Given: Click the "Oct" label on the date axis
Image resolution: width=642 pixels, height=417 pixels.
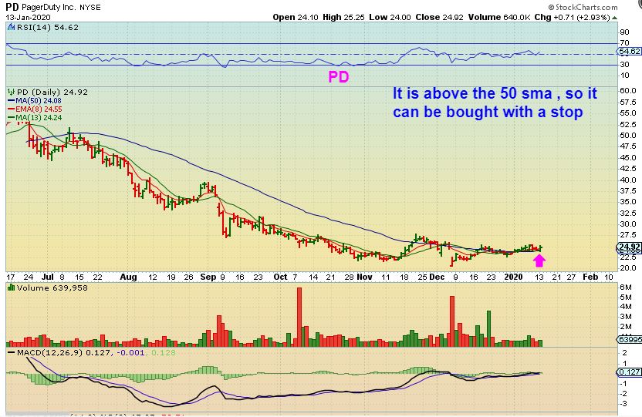Looking at the screenshot, I should (x=280, y=277).
